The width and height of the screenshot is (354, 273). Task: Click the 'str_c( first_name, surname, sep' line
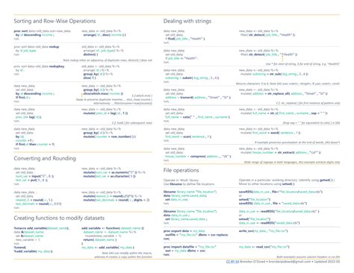coord(284,113)
